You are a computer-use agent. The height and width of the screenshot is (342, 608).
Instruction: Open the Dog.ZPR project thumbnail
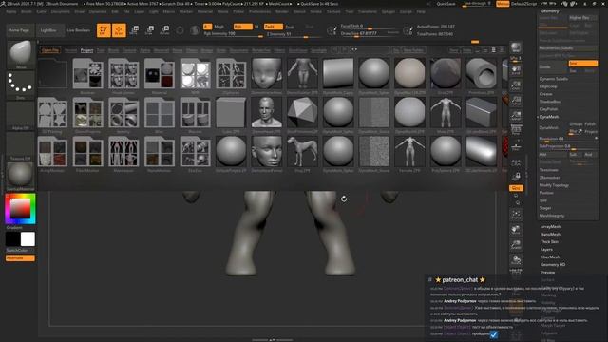[x=302, y=151]
